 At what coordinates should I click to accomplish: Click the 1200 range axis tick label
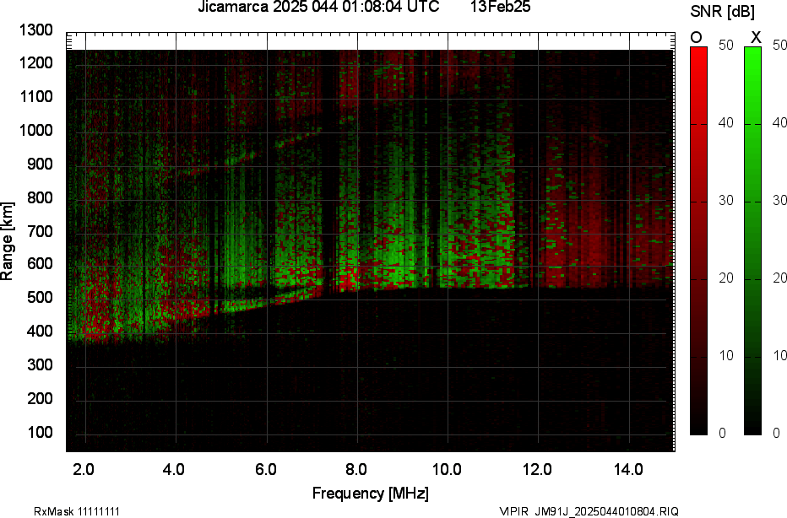[35, 62]
